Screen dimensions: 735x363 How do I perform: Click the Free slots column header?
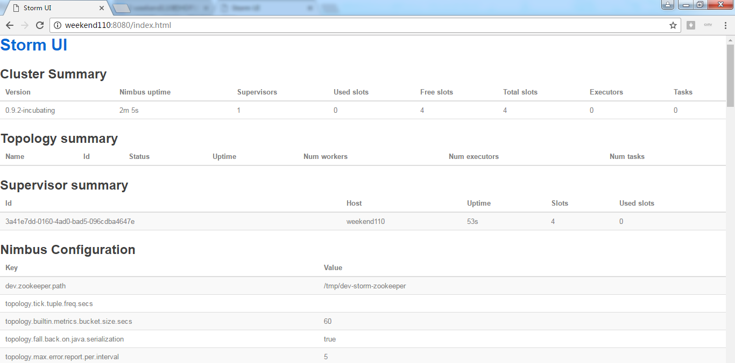click(x=436, y=92)
